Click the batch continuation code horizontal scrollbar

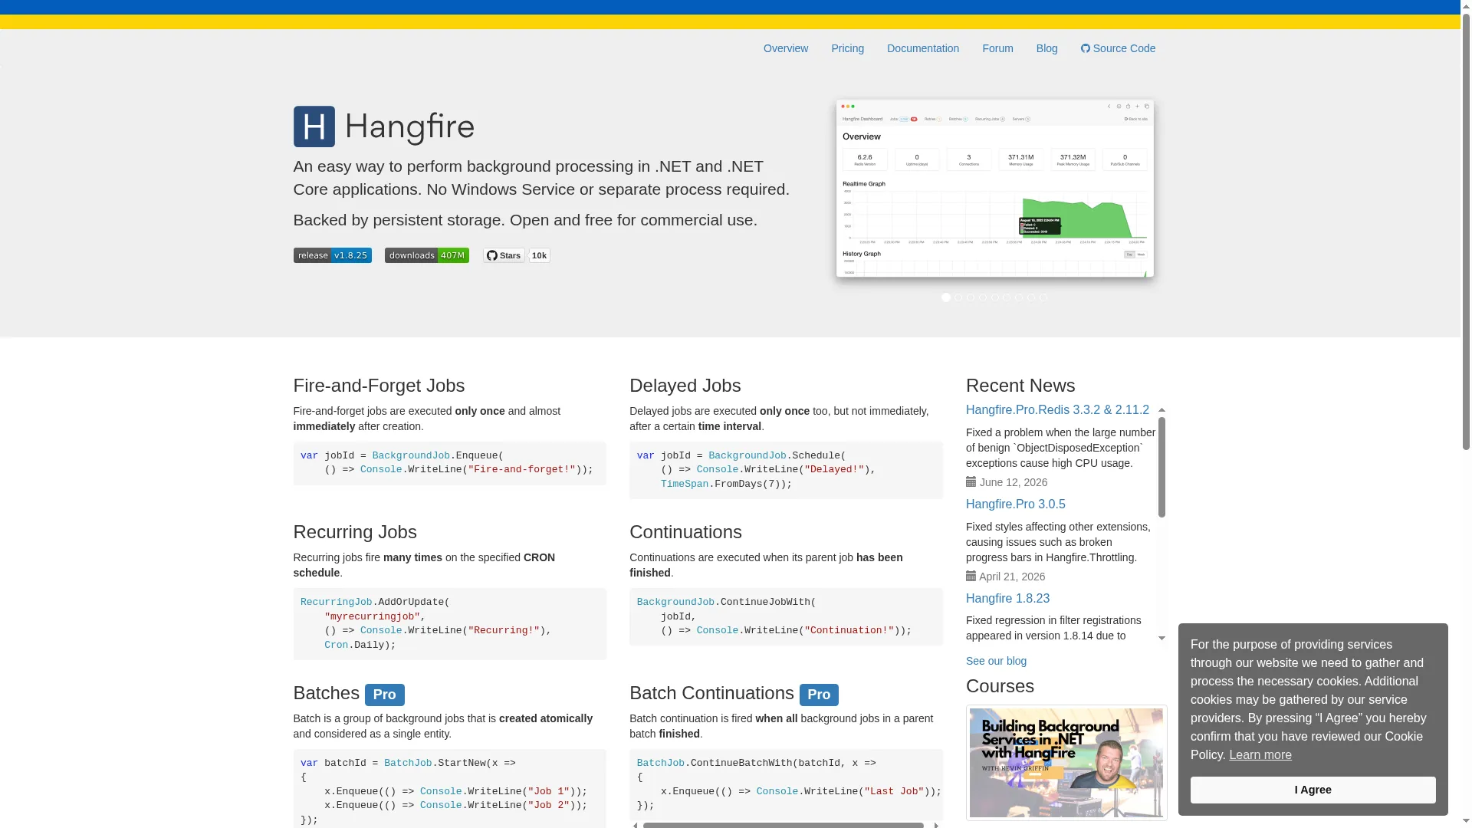click(x=783, y=825)
